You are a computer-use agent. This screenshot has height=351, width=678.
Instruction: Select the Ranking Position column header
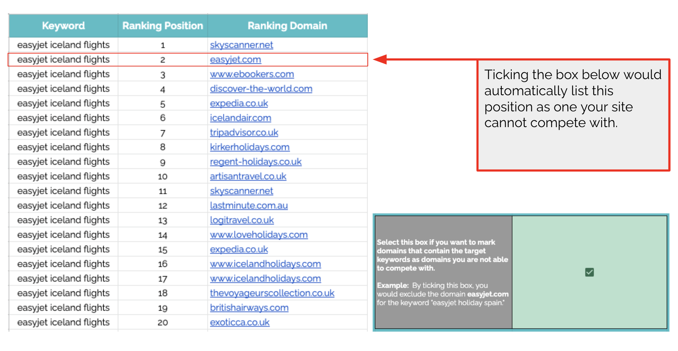pyautogui.click(x=162, y=26)
